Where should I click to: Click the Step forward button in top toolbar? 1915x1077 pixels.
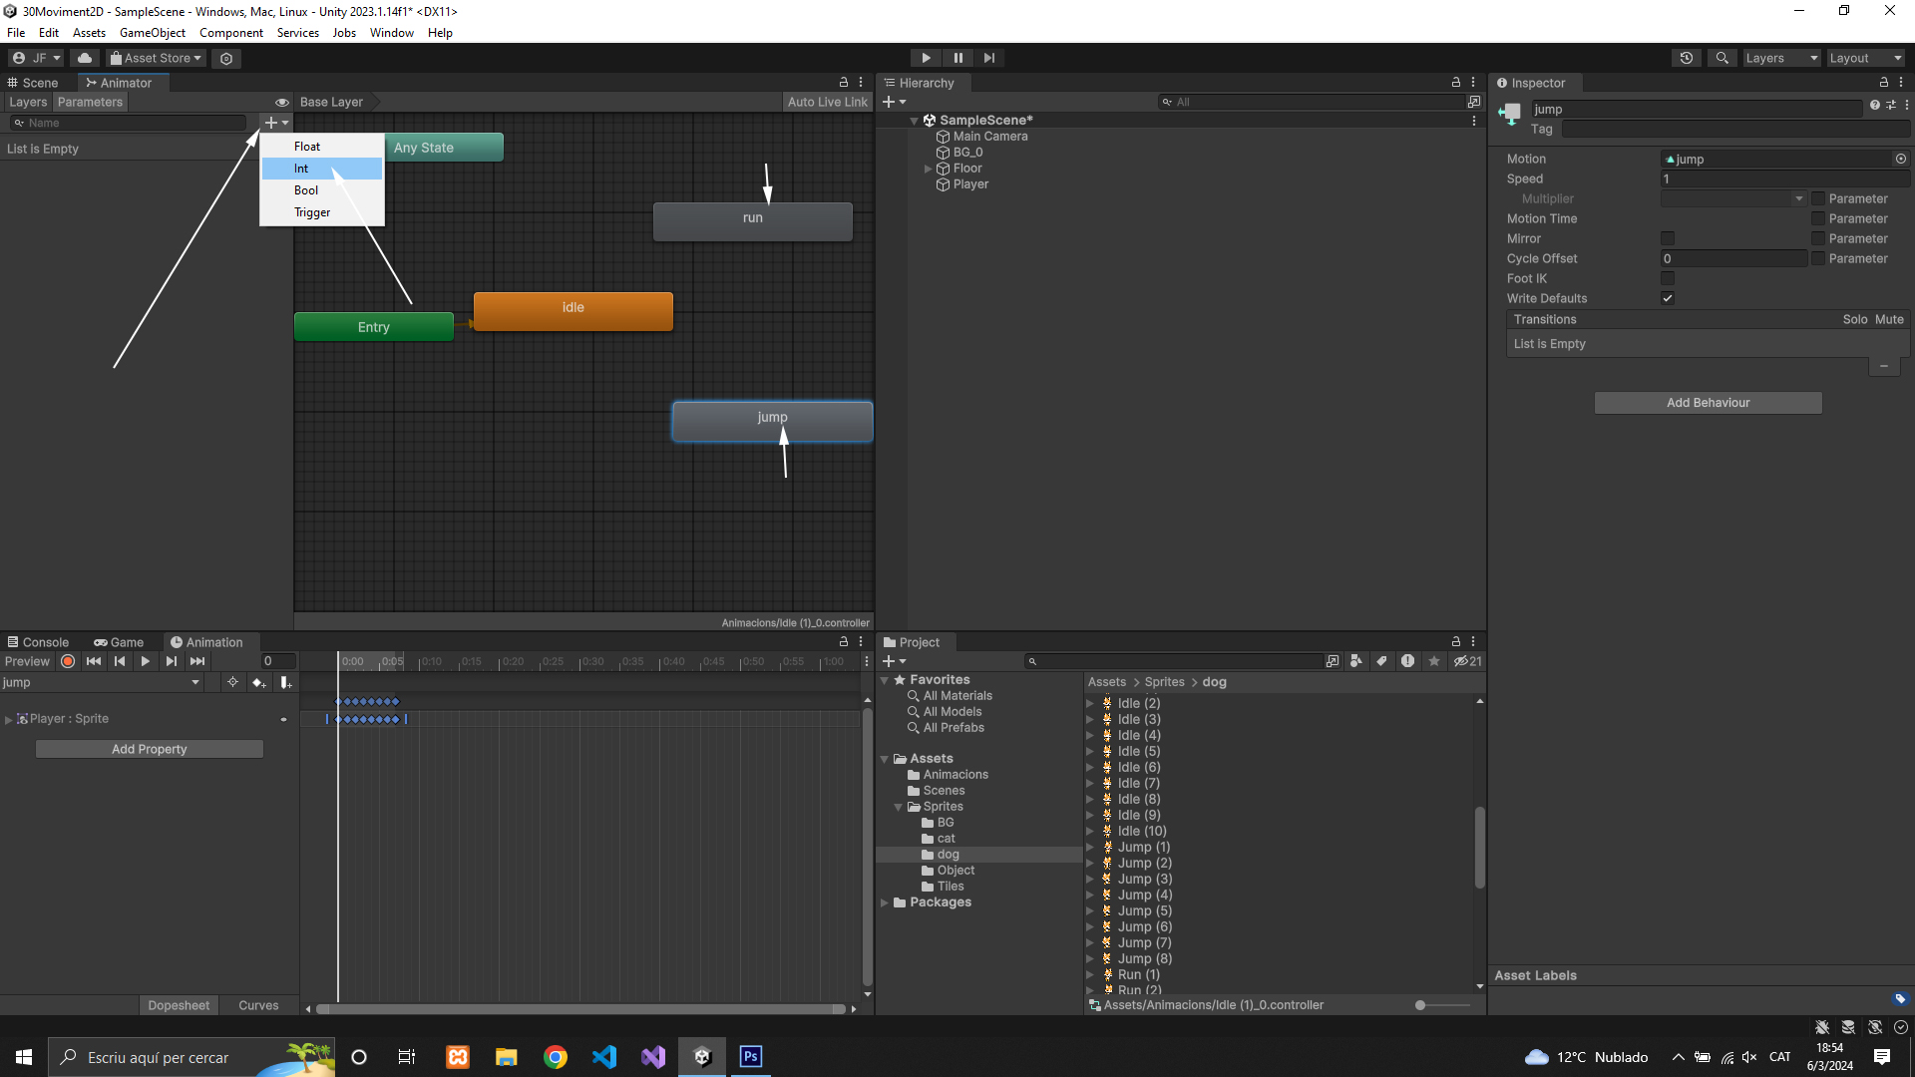[x=988, y=58]
